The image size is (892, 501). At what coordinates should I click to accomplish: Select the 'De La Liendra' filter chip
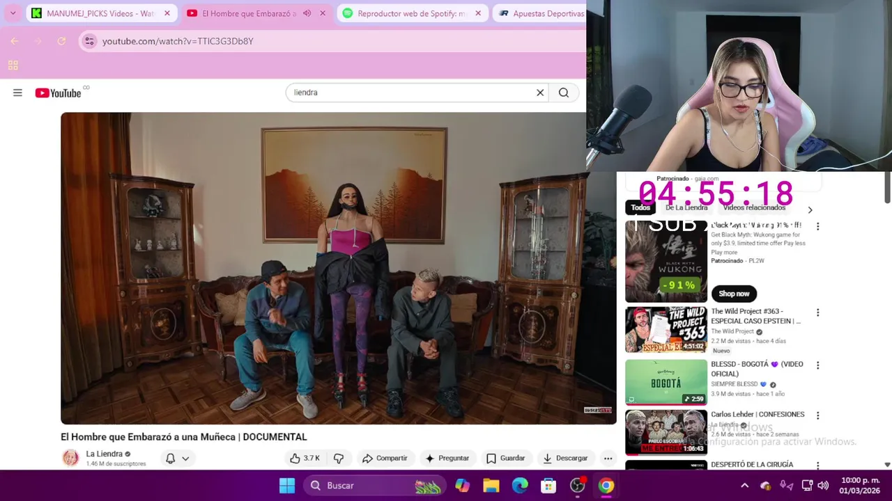pyautogui.click(x=686, y=207)
